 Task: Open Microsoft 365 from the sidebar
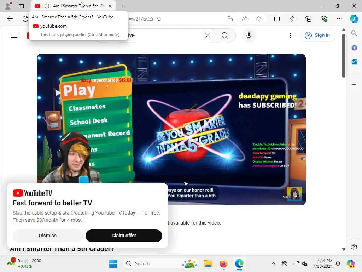pyautogui.click(x=354, y=48)
